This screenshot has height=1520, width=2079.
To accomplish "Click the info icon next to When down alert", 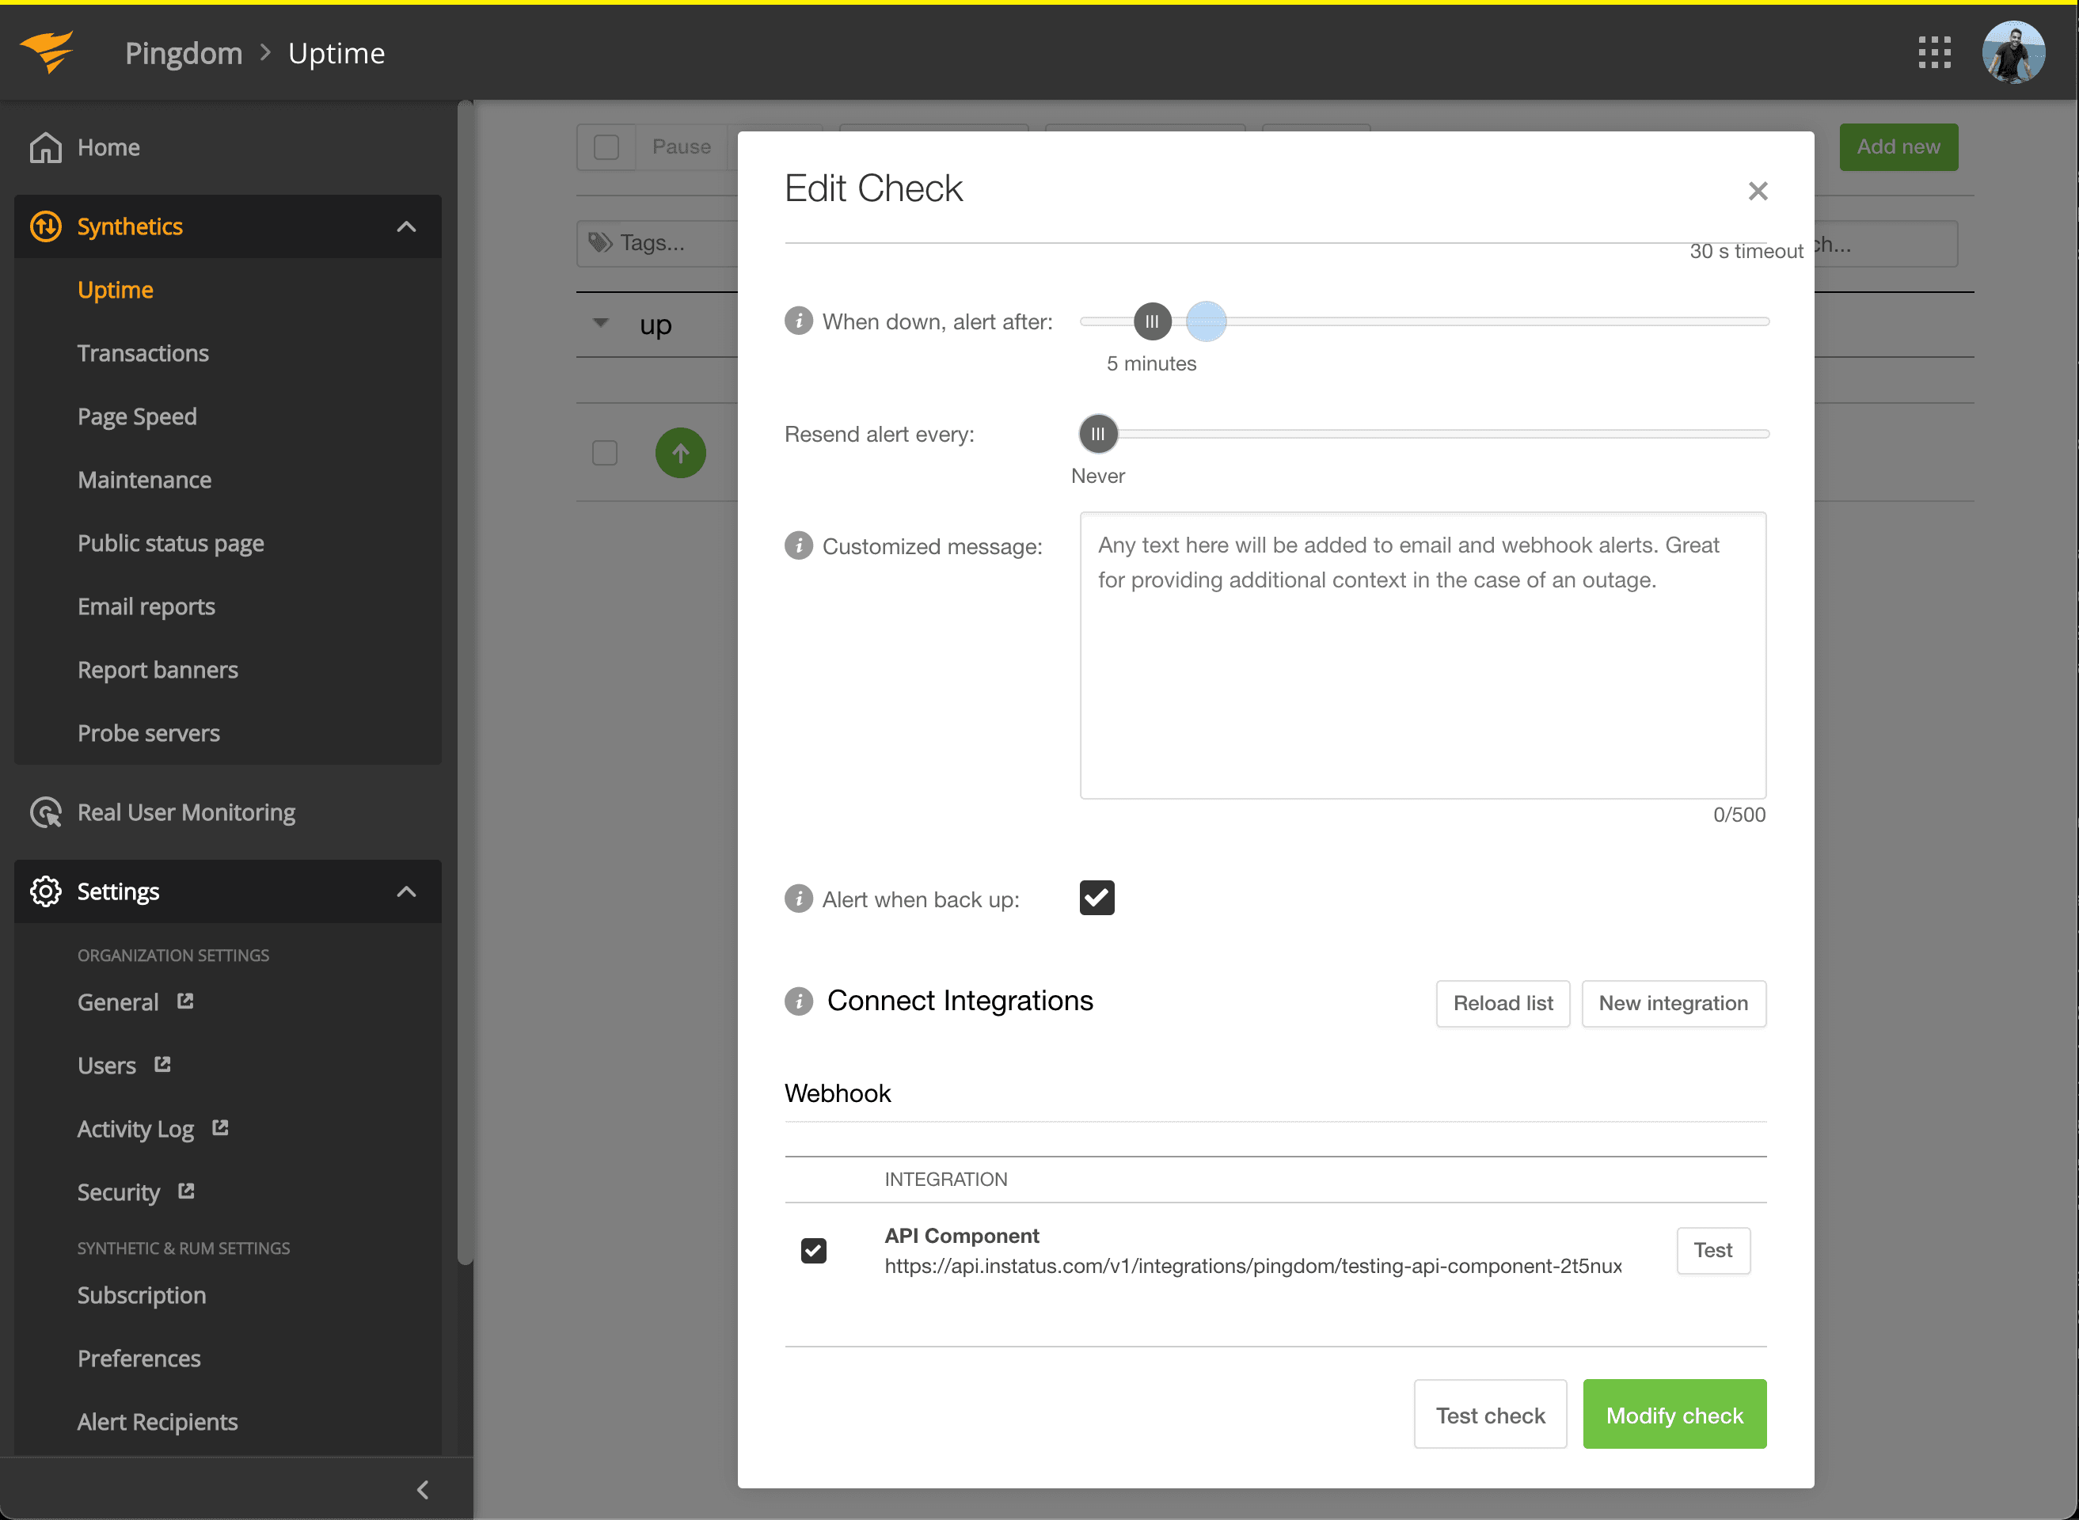I will [x=797, y=321].
